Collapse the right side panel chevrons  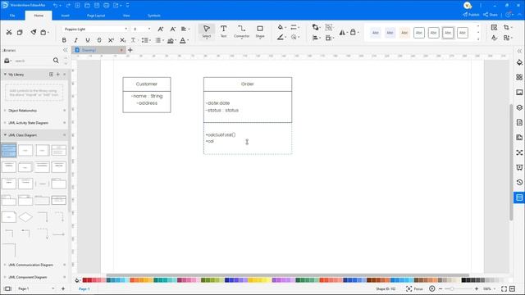coord(519,51)
